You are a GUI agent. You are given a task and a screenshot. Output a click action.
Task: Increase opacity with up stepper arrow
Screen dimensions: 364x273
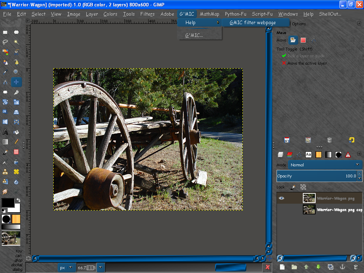click(x=360, y=173)
